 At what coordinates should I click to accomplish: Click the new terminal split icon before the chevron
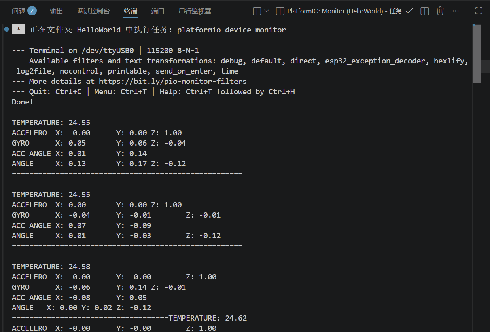click(257, 11)
